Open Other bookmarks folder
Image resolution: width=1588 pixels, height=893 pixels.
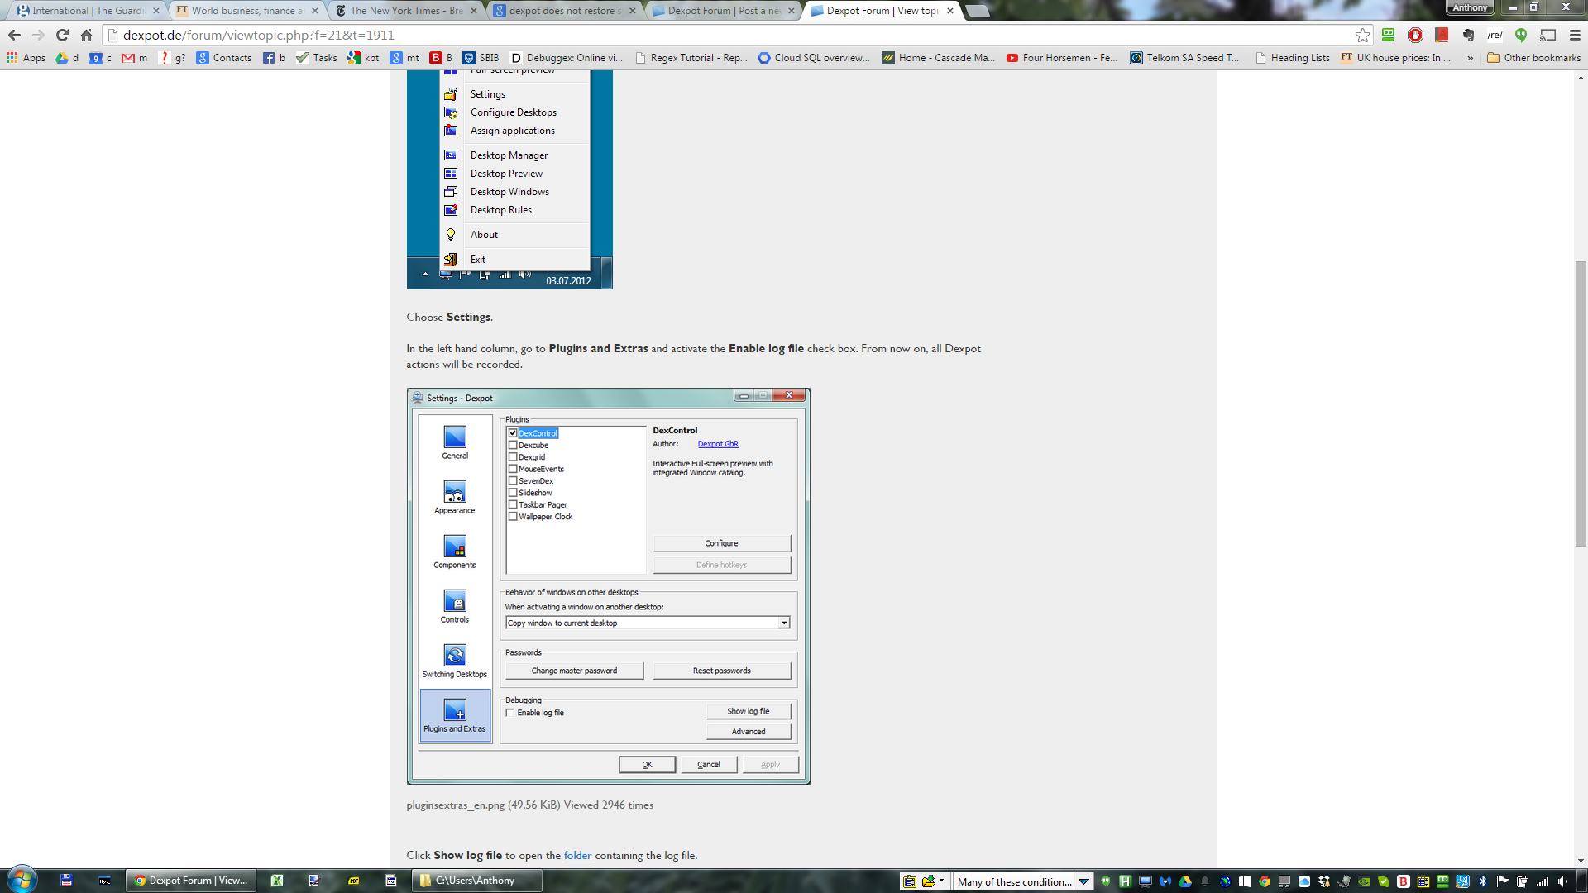pos(1533,58)
